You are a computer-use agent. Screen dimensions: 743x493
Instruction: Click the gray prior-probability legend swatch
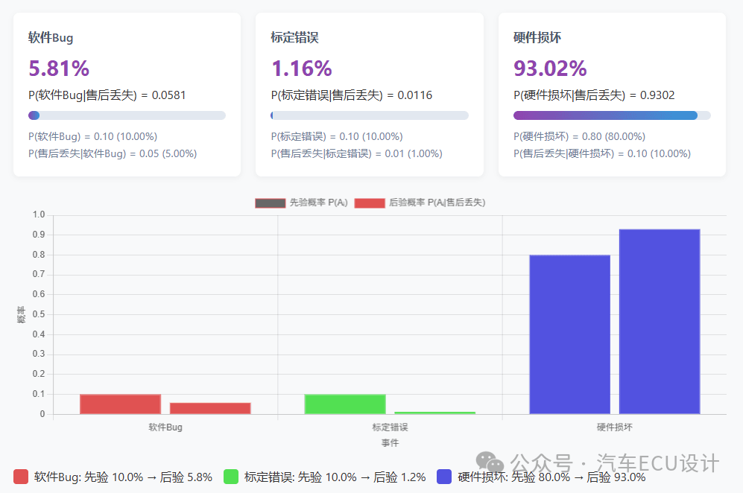pos(270,203)
